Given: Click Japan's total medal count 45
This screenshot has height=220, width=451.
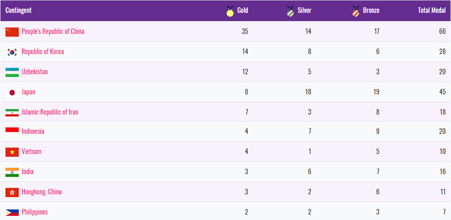Looking at the screenshot, I should coord(442,92).
